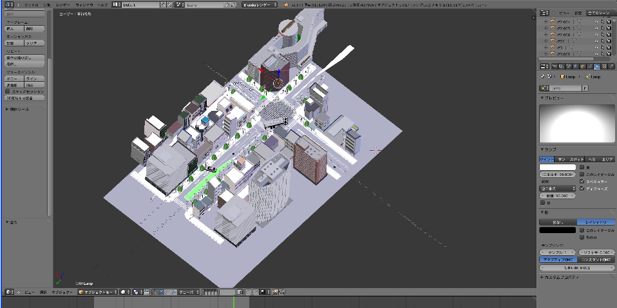This screenshot has width=617, height=308.
Task: Open the lamp falloff type dropdown
Action: (x=558, y=189)
